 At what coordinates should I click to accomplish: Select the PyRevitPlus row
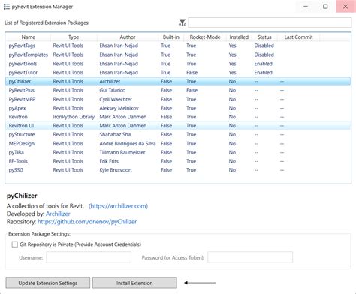tap(178, 90)
